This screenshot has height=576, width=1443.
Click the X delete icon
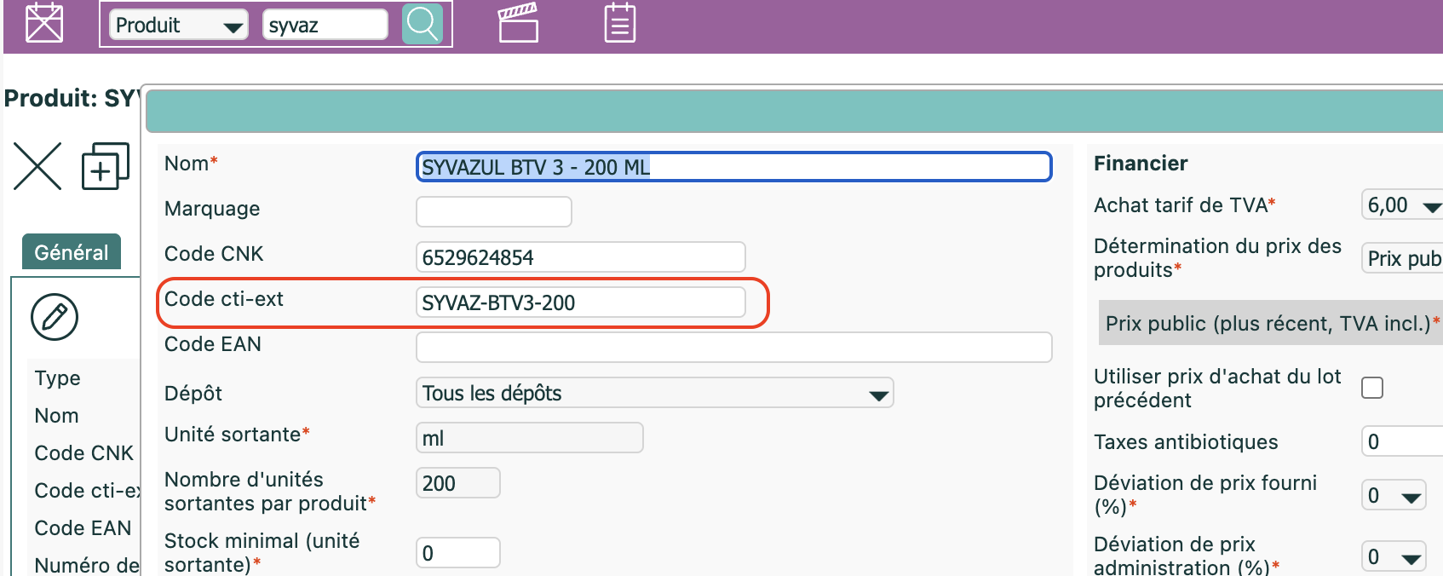pos(37,165)
